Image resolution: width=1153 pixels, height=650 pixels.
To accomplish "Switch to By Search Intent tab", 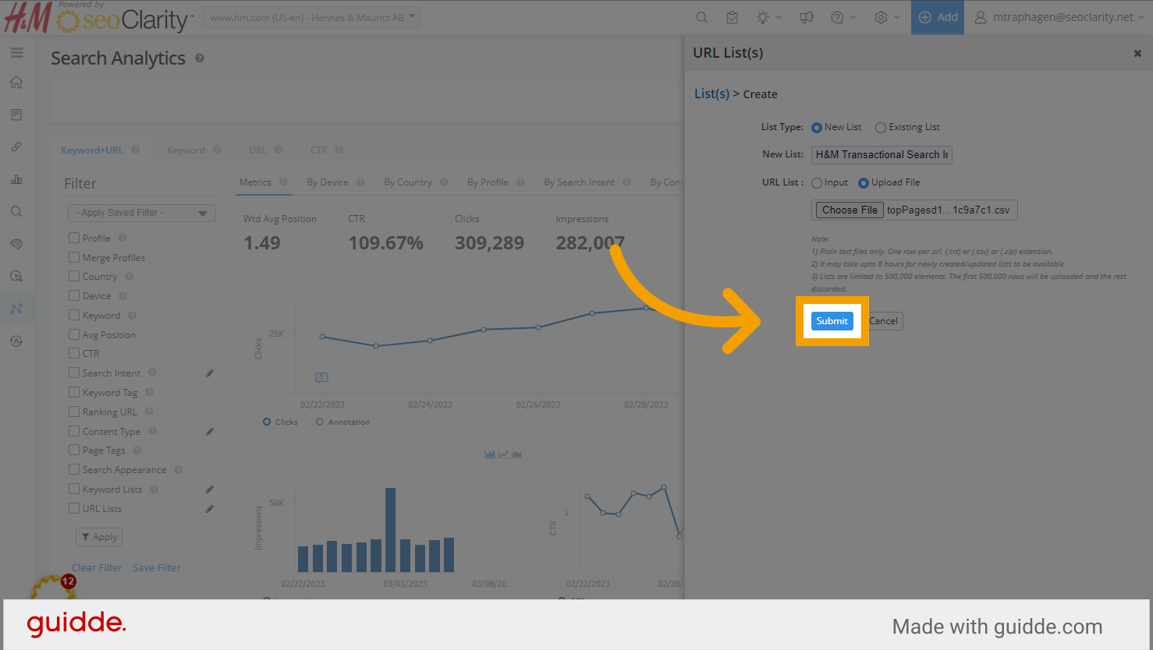I will point(580,182).
